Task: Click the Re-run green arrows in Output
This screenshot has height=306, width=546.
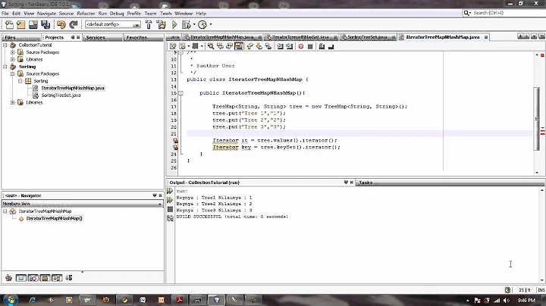Action: [x=170, y=191]
